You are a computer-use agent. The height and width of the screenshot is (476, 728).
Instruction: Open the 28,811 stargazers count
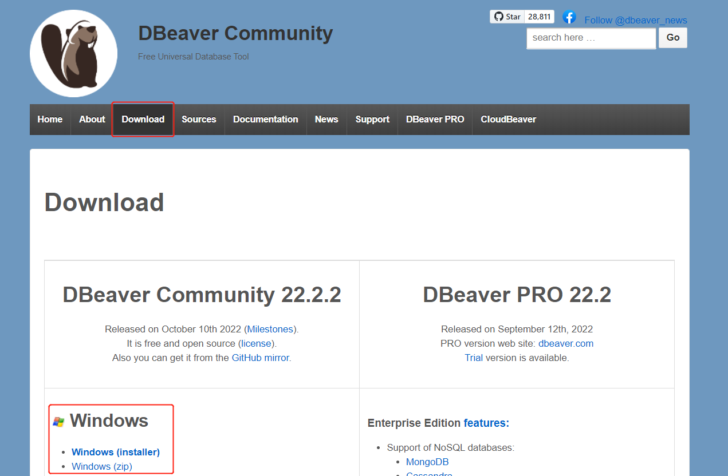tap(540, 17)
